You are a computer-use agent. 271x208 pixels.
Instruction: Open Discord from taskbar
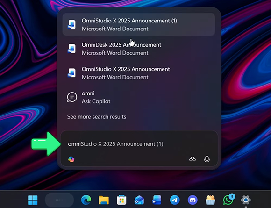coord(193,200)
